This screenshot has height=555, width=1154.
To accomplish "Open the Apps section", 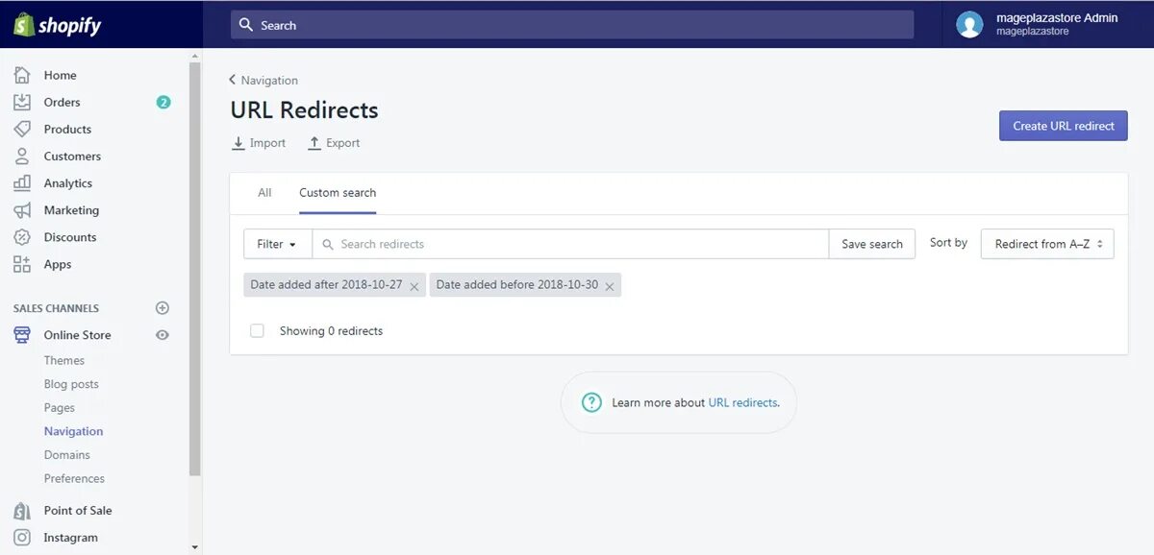I will 58,264.
